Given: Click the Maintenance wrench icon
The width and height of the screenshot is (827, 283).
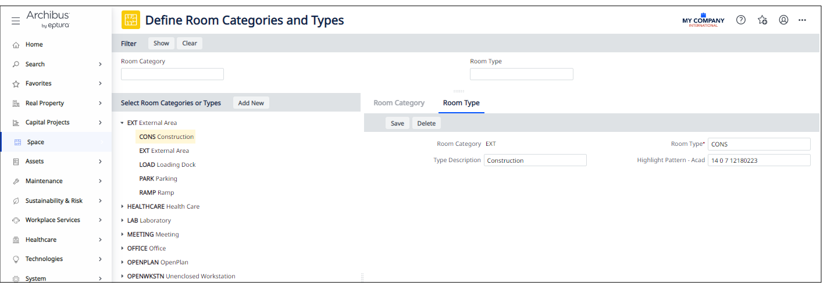Looking at the screenshot, I should [x=16, y=181].
